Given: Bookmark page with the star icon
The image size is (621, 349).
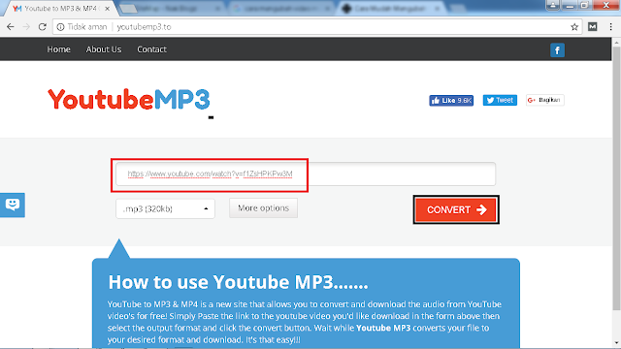Looking at the screenshot, I should click(x=574, y=27).
